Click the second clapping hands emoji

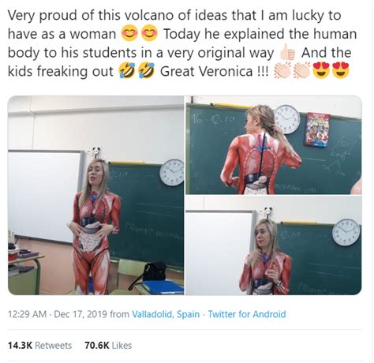point(302,71)
